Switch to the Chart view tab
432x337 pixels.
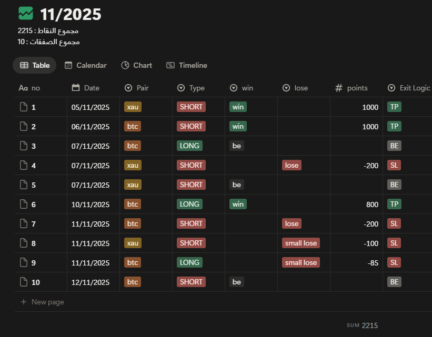(x=136, y=65)
